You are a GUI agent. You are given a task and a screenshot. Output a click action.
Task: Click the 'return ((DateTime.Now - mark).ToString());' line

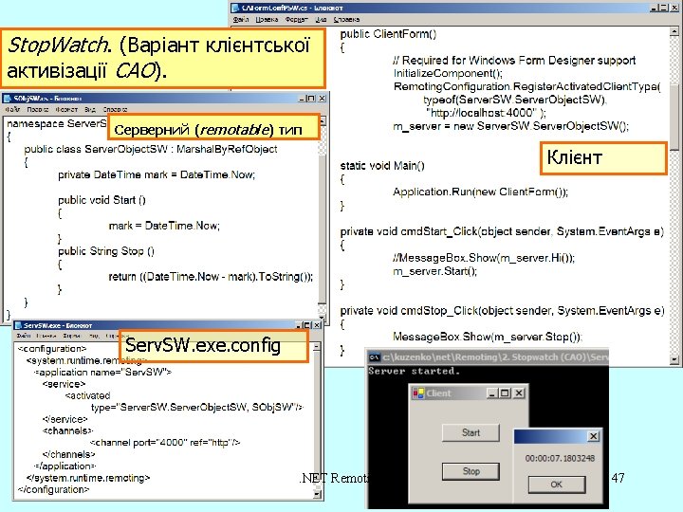(x=211, y=277)
